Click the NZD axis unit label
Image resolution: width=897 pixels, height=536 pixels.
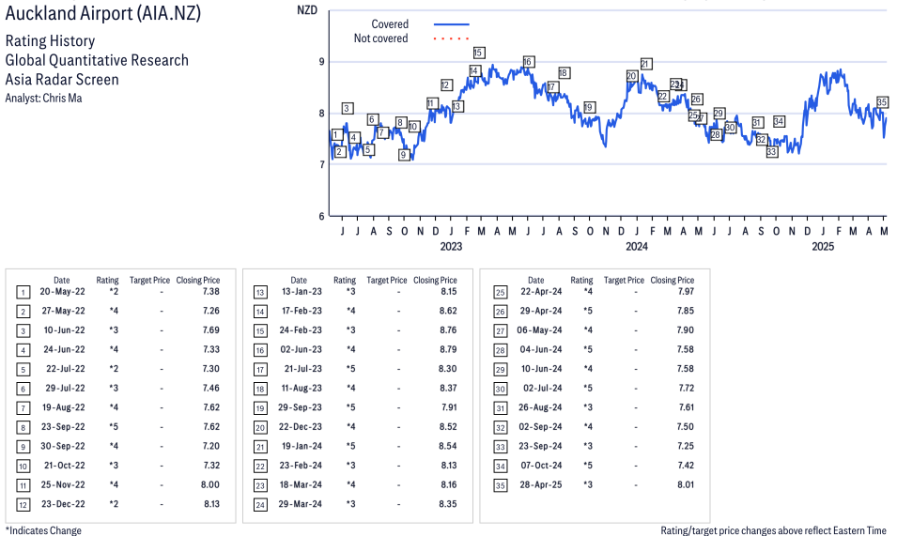click(306, 10)
